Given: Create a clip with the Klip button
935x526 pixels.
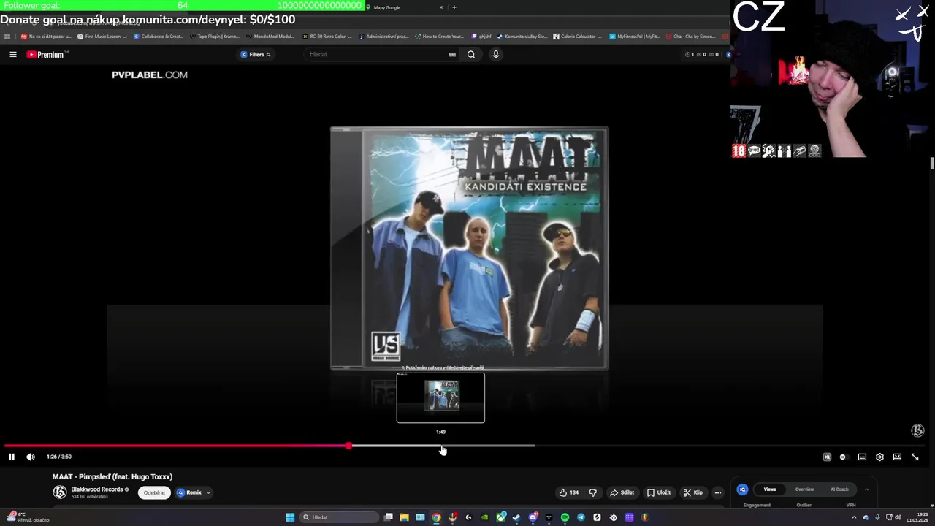Looking at the screenshot, I should coord(693,492).
